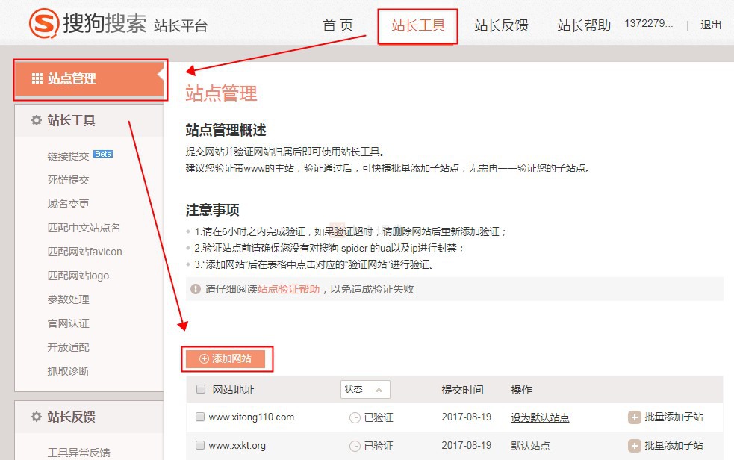
Task: Click the 提交时间 column header
Action: (x=462, y=390)
